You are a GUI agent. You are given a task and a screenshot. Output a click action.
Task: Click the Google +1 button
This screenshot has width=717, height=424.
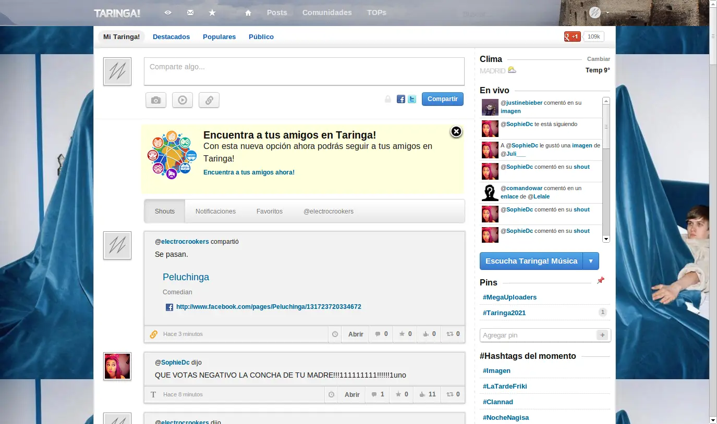[572, 36]
